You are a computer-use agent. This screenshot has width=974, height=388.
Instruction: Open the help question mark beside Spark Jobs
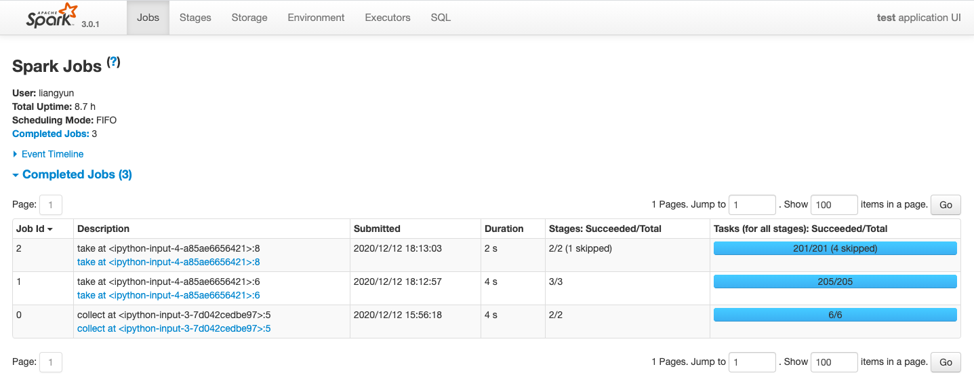pos(114,62)
